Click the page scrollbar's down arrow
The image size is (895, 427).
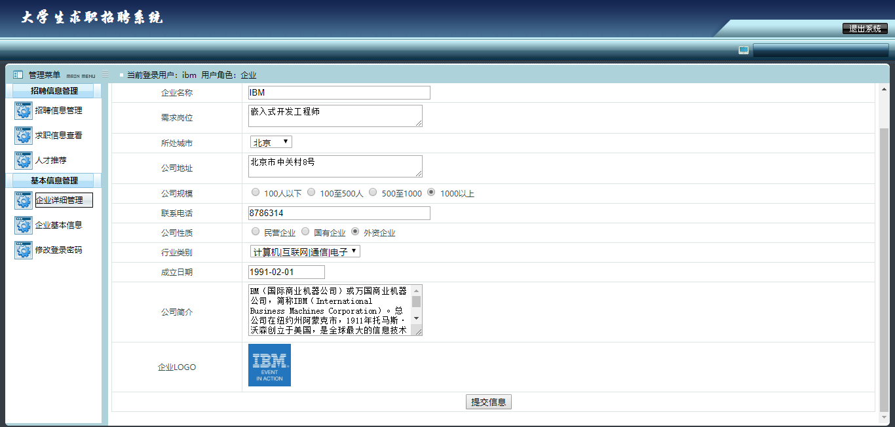click(x=885, y=418)
